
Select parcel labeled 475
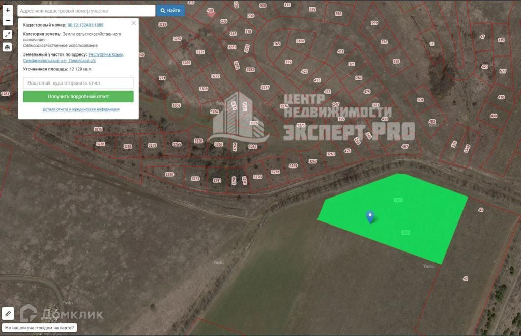(x=367, y=92)
